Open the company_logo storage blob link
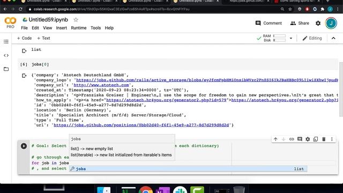The image size is (343, 193). 207,80
